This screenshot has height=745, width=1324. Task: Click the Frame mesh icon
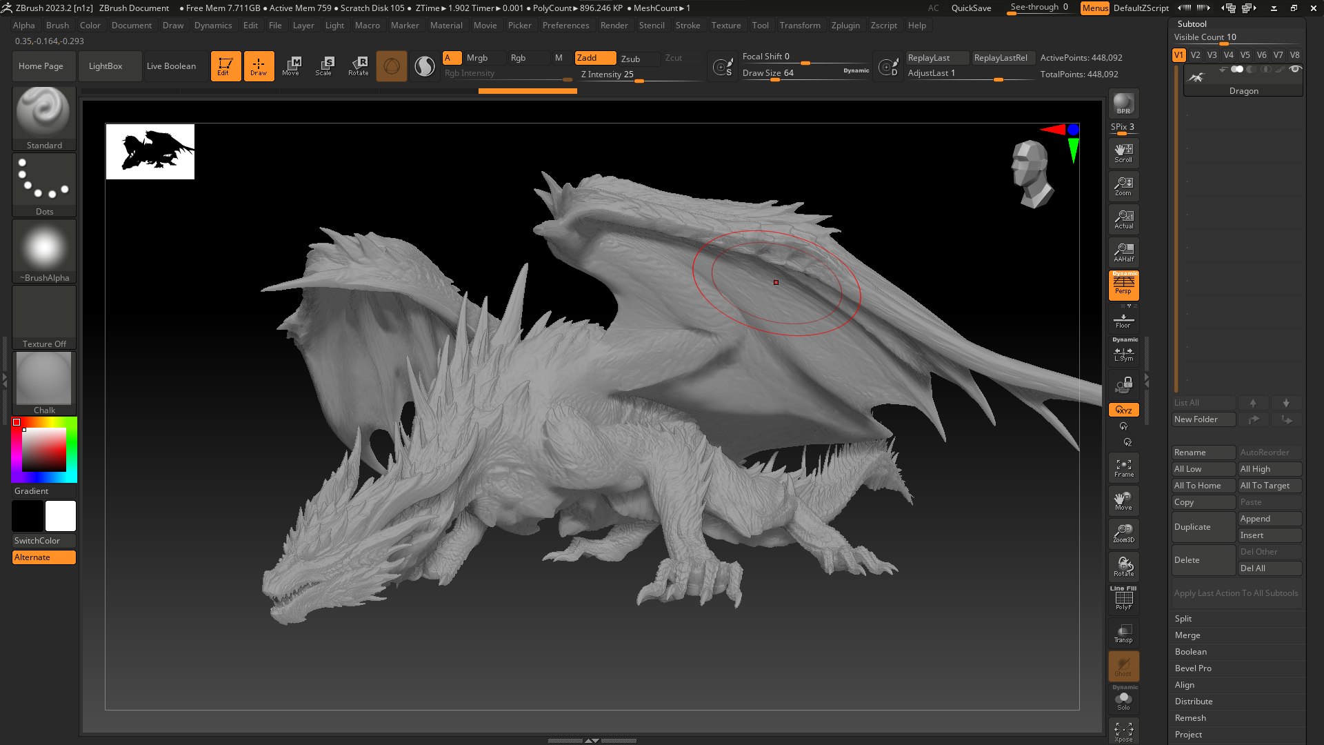click(x=1123, y=468)
